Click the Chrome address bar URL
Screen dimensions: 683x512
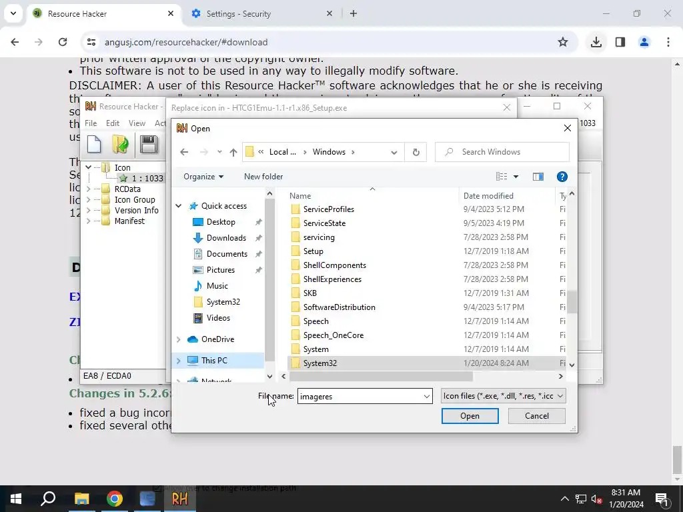click(x=186, y=42)
